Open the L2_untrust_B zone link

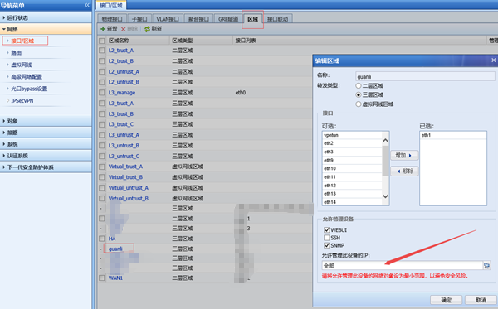click(124, 82)
